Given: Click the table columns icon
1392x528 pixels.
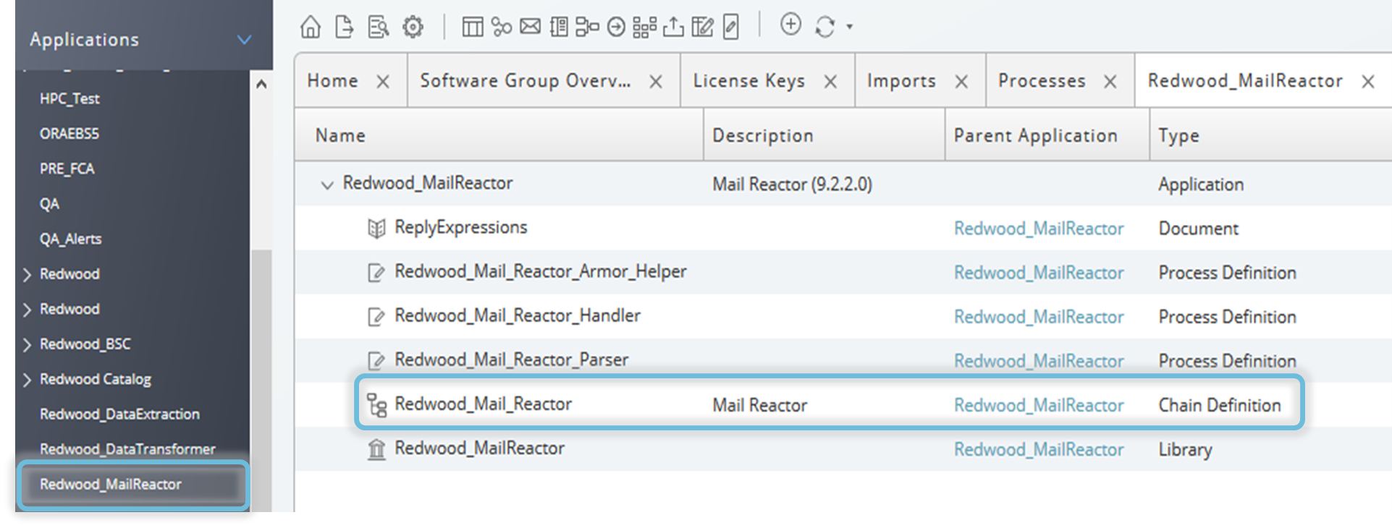Looking at the screenshot, I should pyautogui.click(x=473, y=27).
